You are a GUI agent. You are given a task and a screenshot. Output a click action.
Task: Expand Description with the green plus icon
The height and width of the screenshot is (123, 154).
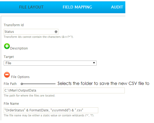click(x=7, y=46)
